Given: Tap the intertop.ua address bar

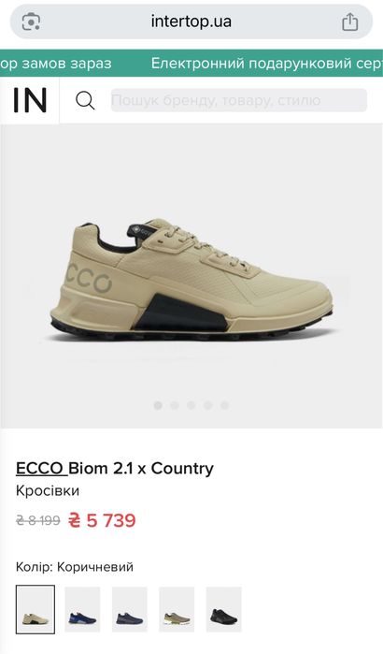Looking at the screenshot, I should click(191, 22).
